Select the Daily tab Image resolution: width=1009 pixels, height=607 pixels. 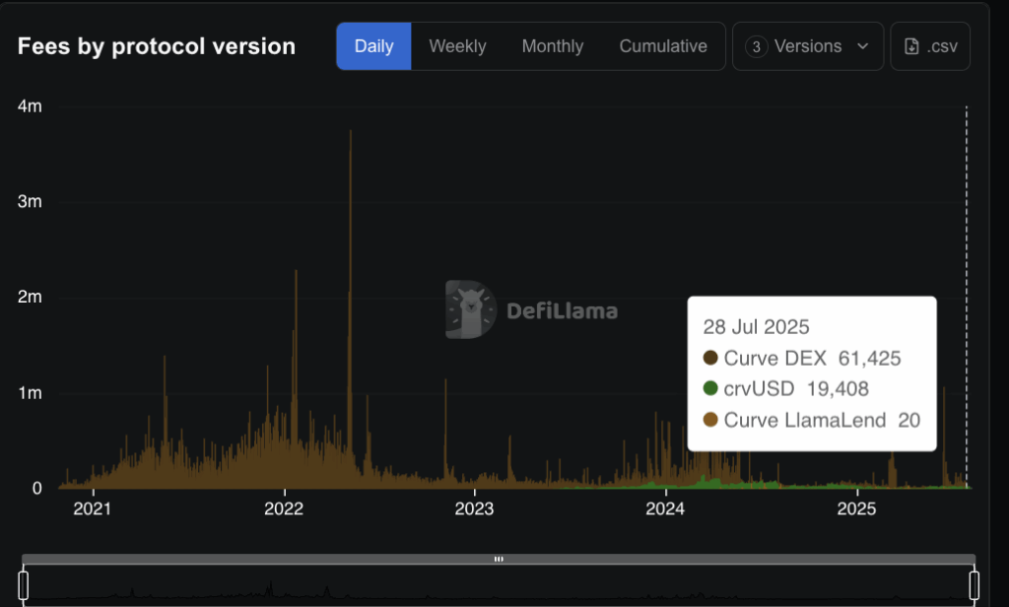click(373, 46)
